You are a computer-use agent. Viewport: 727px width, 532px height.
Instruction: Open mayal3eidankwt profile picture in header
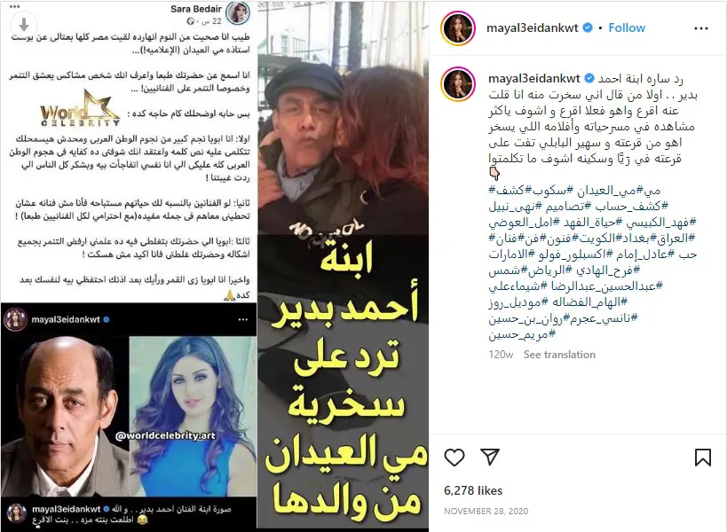pos(458,27)
